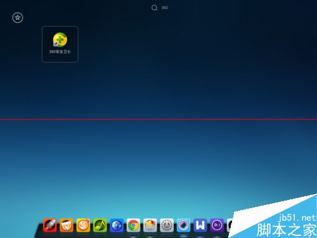The image size is (317, 238).
Task: Open the Deepin Store swirl icon in dock
Action: pyautogui.click(x=83, y=225)
